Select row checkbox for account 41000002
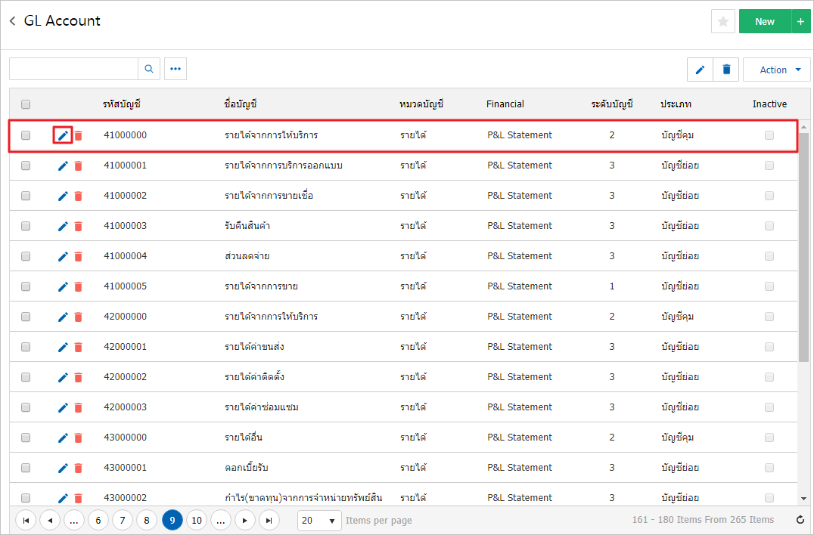 pos(26,196)
